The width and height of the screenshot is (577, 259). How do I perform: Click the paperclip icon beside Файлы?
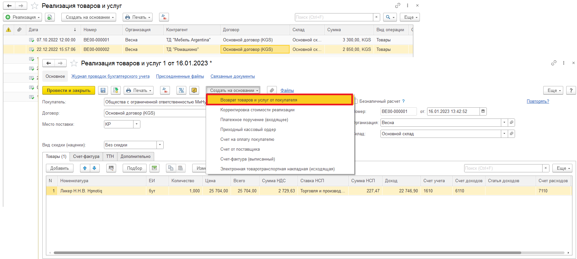click(x=272, y=90)
